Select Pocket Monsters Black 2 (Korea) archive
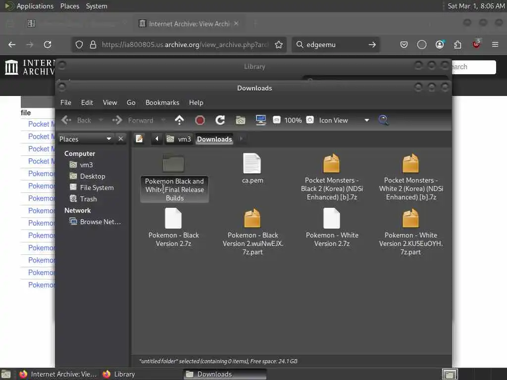 pos(332,177)
